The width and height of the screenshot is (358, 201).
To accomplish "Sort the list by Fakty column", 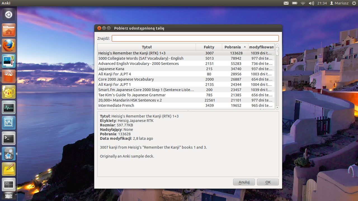I will pyautogui.click(x=209, y=47).
